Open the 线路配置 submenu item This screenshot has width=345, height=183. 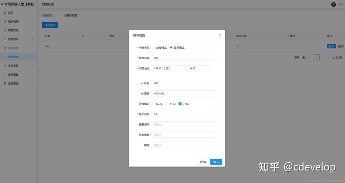(x=18, y=57)
